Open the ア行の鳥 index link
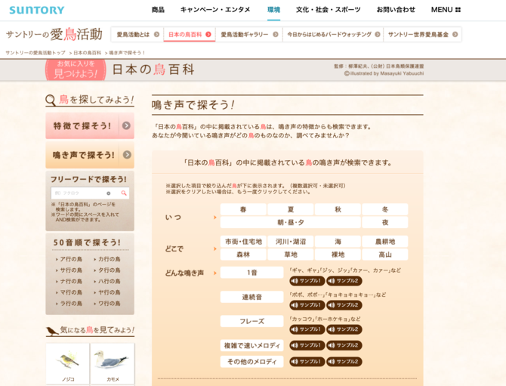The height and width of the screenshot is (386, 506). 71,259
